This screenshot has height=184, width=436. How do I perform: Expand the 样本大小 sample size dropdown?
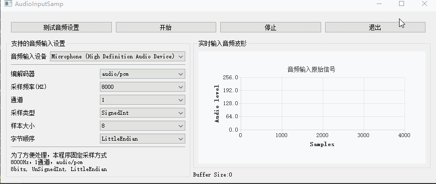(142, 126)
